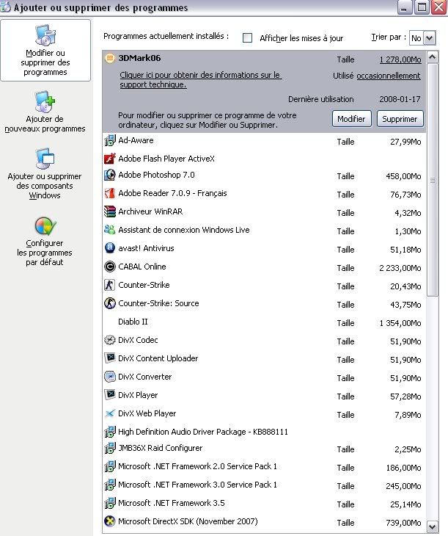Viewport: 448px width, 536px height.
Task: Open Configurer les programmes par défaut
Action: 45,241
